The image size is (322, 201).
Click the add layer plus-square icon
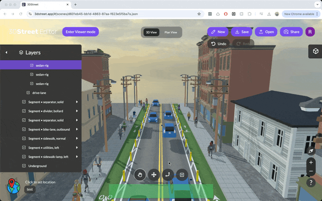pos(182,174)
